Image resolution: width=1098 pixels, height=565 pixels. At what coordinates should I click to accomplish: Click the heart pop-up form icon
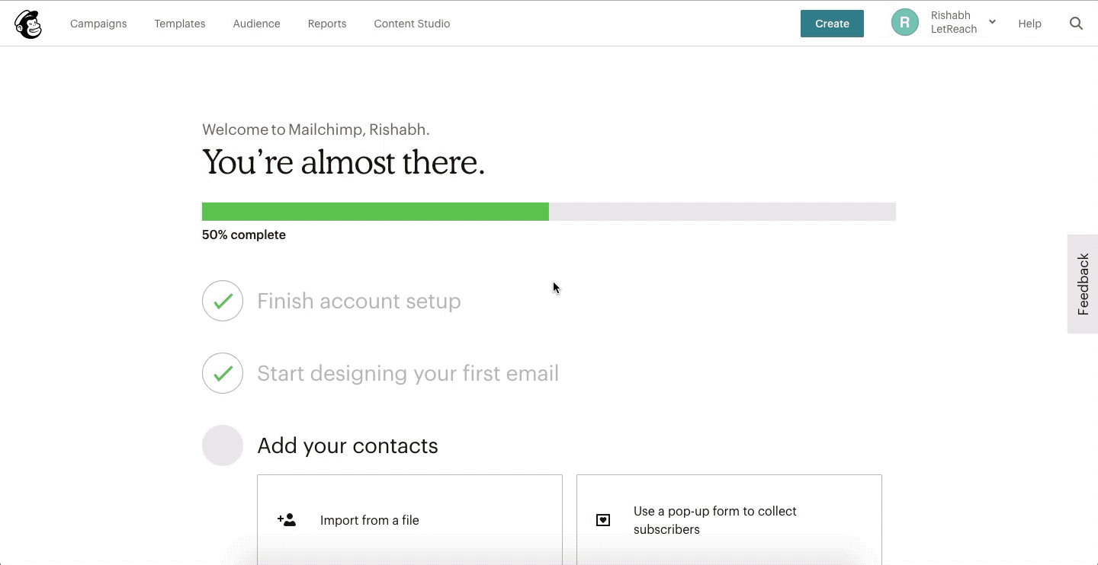603,520
